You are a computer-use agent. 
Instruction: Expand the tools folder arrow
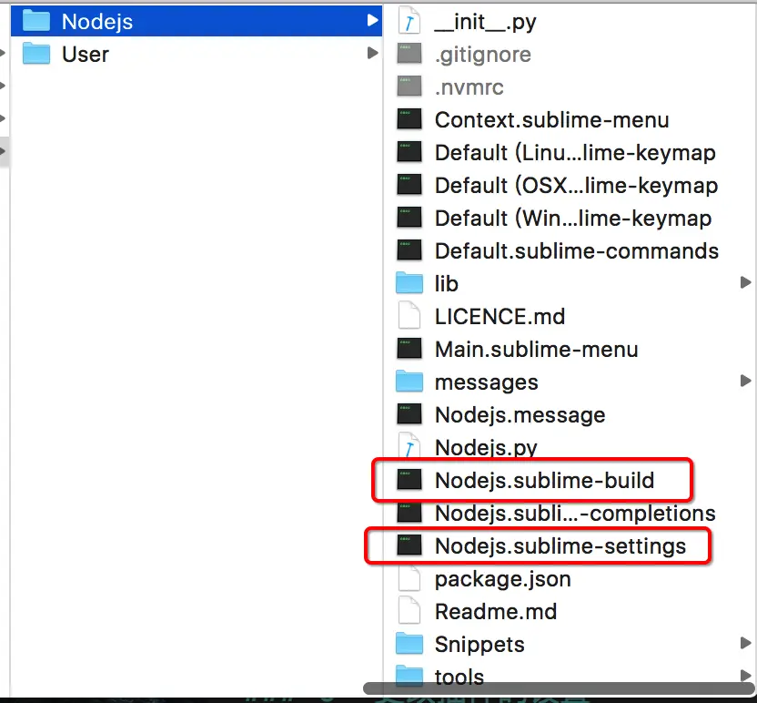coord(745,675)
